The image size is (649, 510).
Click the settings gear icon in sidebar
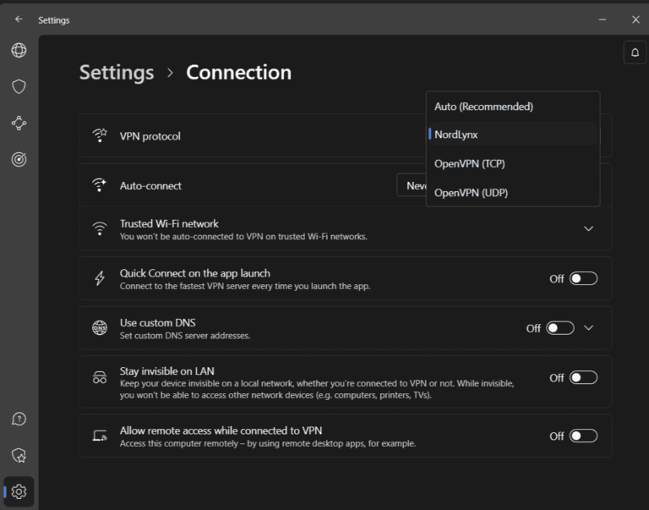19,491
